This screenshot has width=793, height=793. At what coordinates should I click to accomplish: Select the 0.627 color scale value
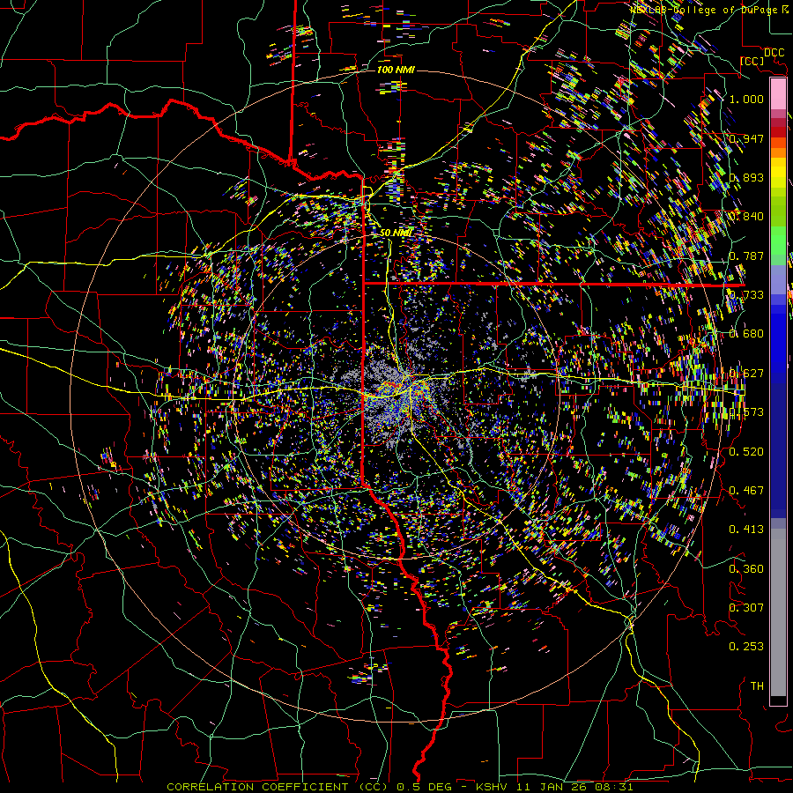pyautogui.click(x=746, y=374)
